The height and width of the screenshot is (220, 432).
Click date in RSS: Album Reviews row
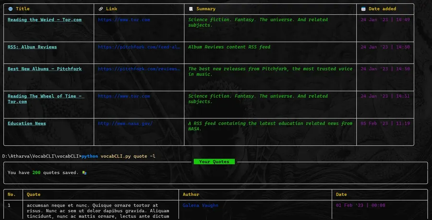[385, 47]
